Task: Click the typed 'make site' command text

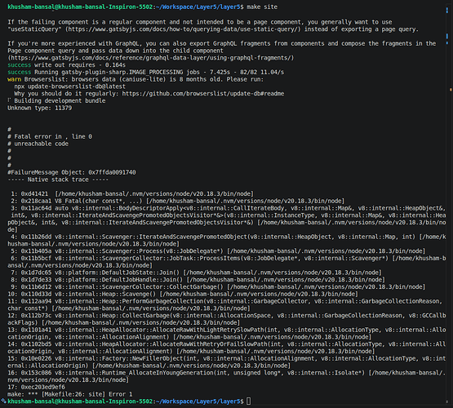Action: click(262, 7)
